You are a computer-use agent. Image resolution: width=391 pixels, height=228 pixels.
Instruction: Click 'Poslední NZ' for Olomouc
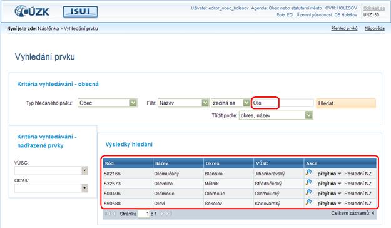click(358, 194)
